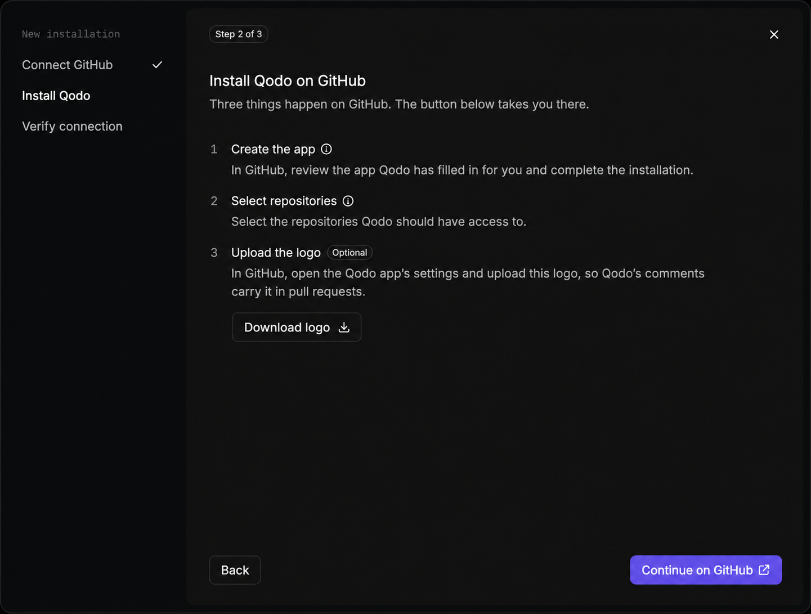Viewport: 811px width, 614px height.
Task: Continue on GitHub
Action: (x=706, y=570)
